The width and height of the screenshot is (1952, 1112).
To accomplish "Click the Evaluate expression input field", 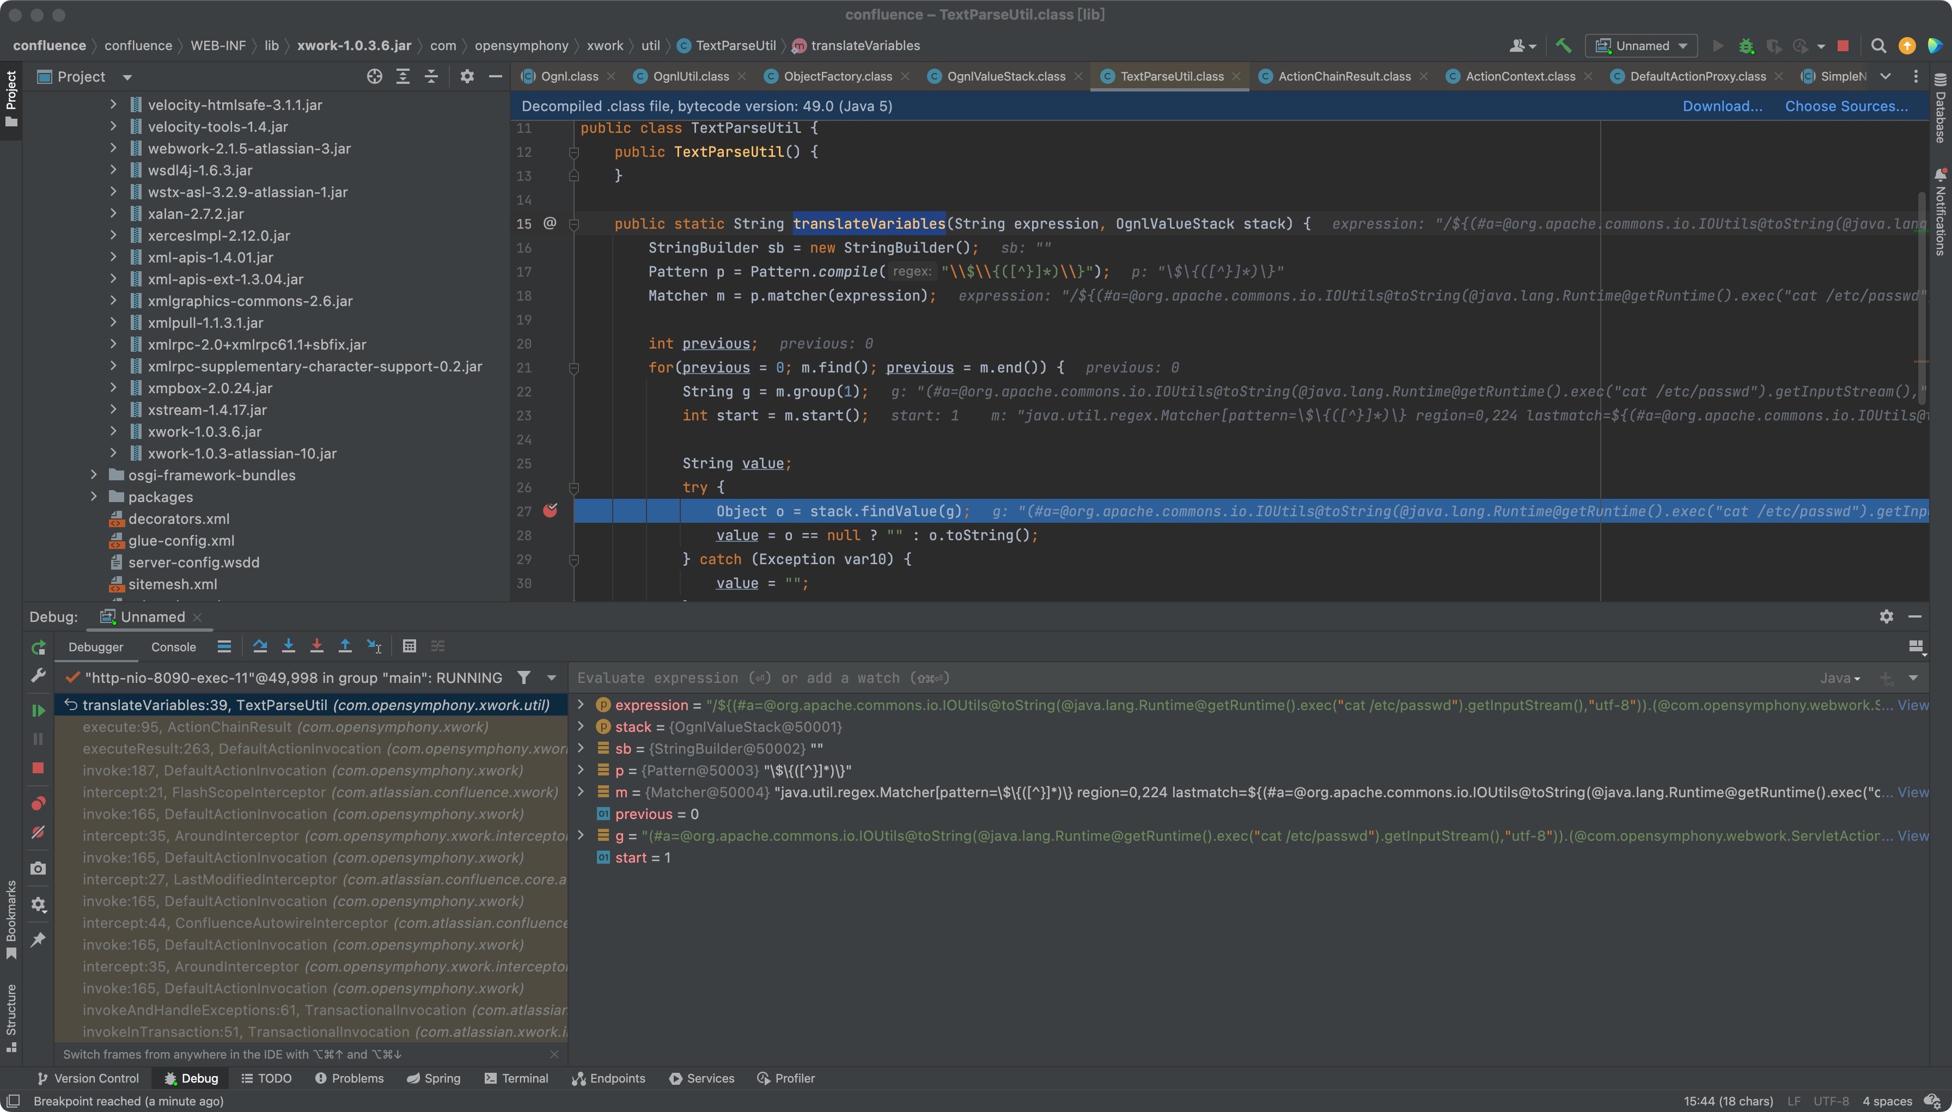I will 1191,677.
